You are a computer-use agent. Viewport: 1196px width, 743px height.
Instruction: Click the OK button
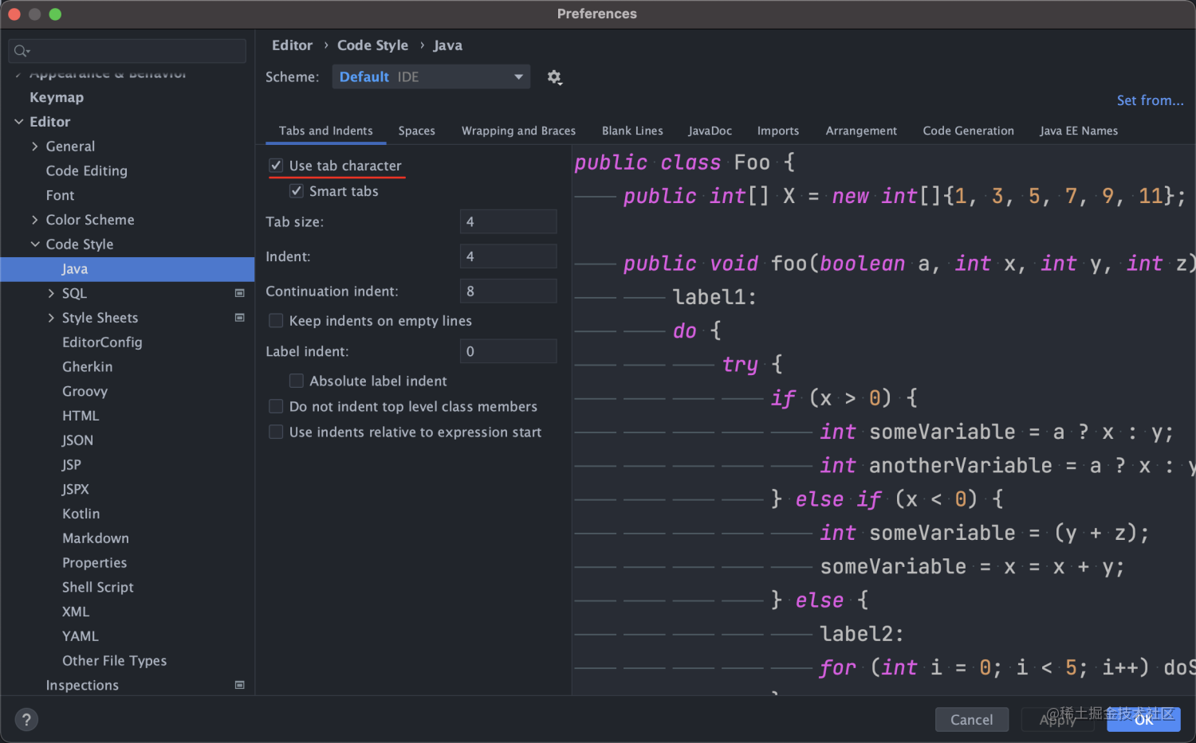[x=1143, y=720]
